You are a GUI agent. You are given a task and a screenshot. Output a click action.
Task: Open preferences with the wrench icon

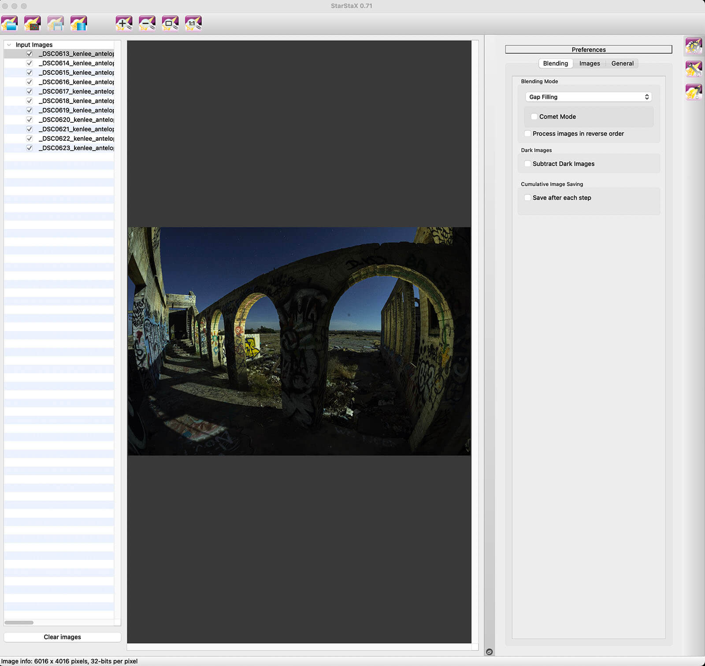[x=693, y=69]
